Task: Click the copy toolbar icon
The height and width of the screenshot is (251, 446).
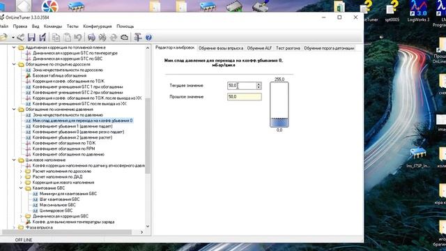Action: pos(56,37)
